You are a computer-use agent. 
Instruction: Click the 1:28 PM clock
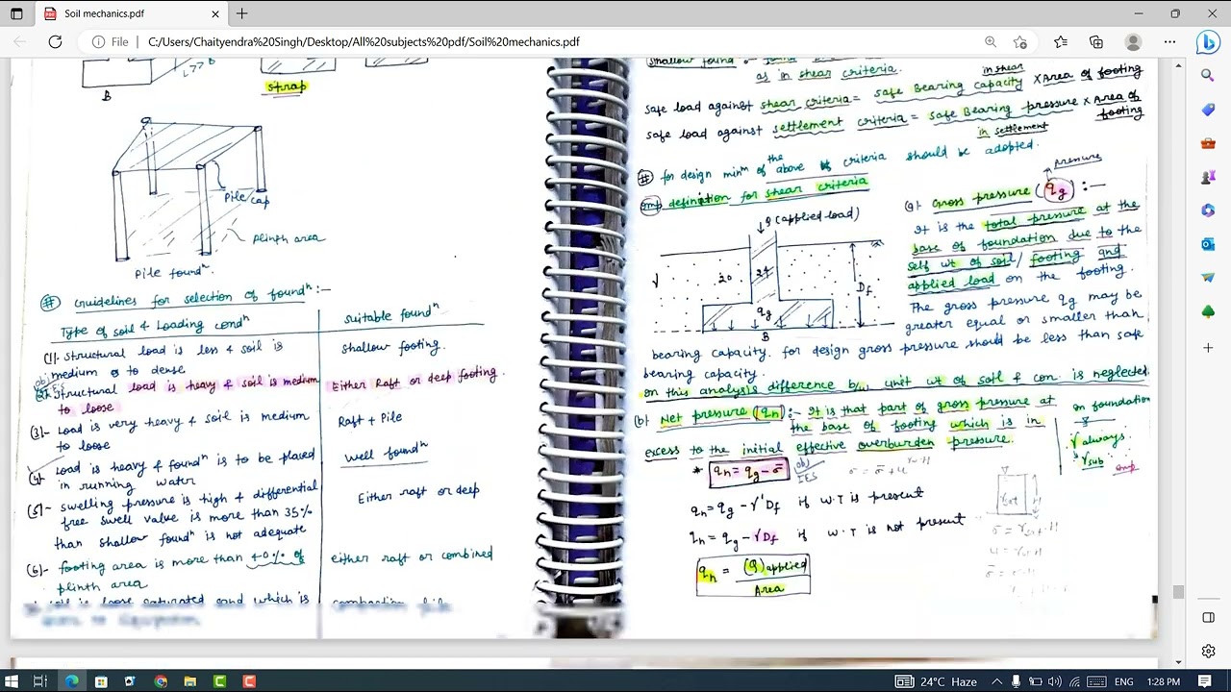pyautogui.click(x=1164, y=681)
